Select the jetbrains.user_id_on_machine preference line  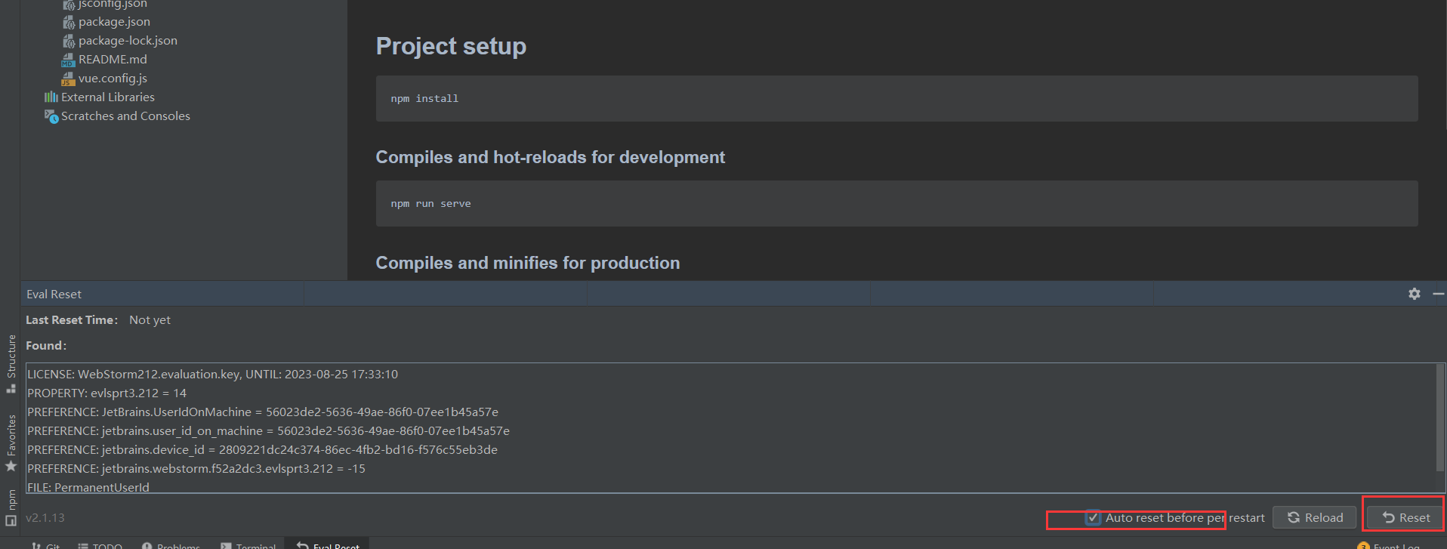click(268, 430)
